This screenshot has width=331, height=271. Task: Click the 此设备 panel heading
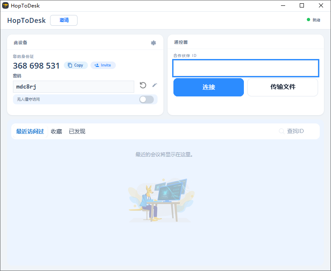pos(20,43)
